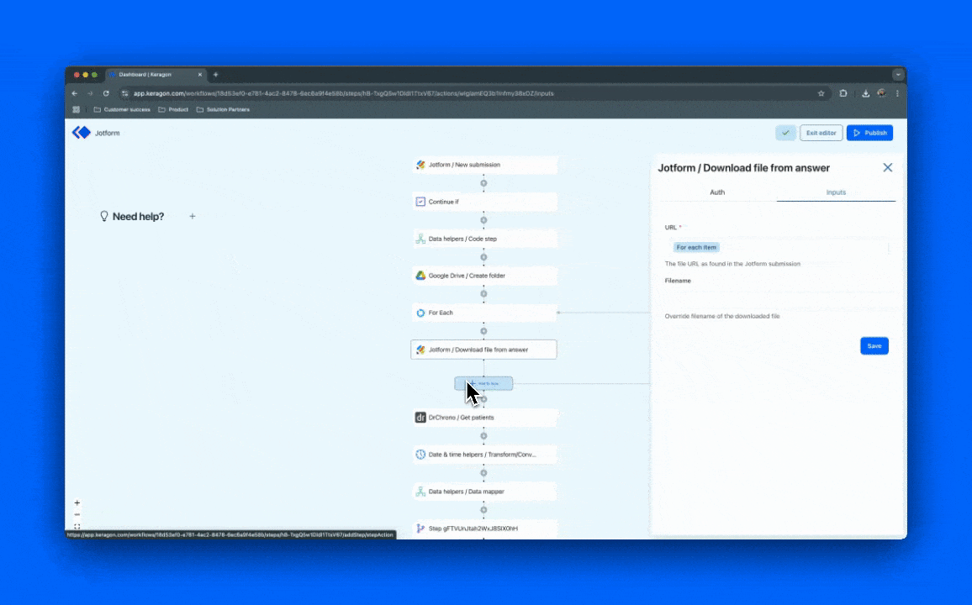Open the Chrome three-dot menu
Viewport: 972px width, 605px height.
(x=897, y=93)
